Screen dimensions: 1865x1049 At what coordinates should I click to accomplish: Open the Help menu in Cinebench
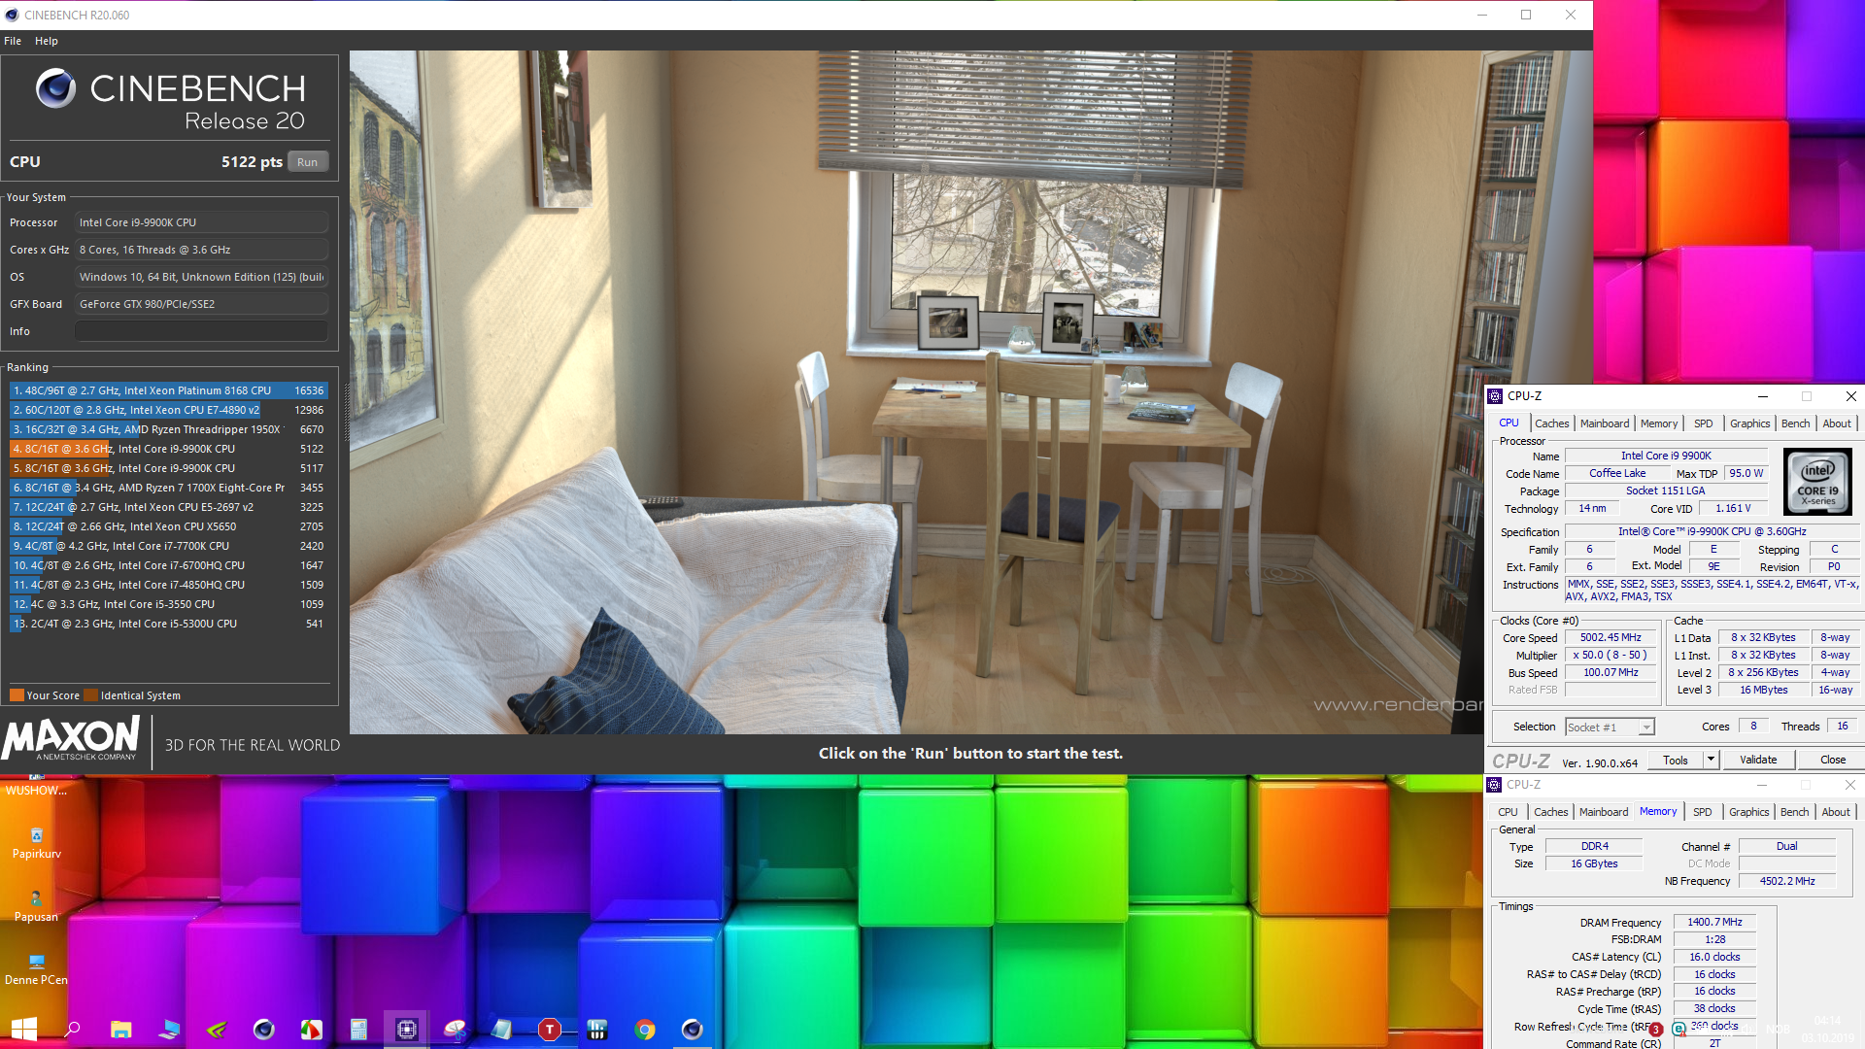(x=46, y=41)
